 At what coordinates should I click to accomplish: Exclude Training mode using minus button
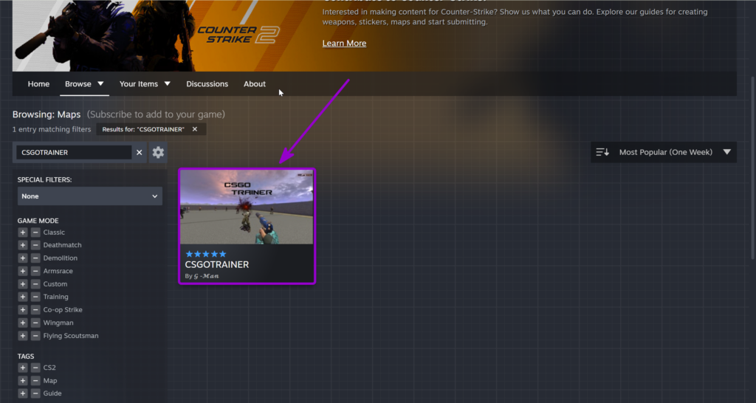pyautogui.click(x=35, y=297)
